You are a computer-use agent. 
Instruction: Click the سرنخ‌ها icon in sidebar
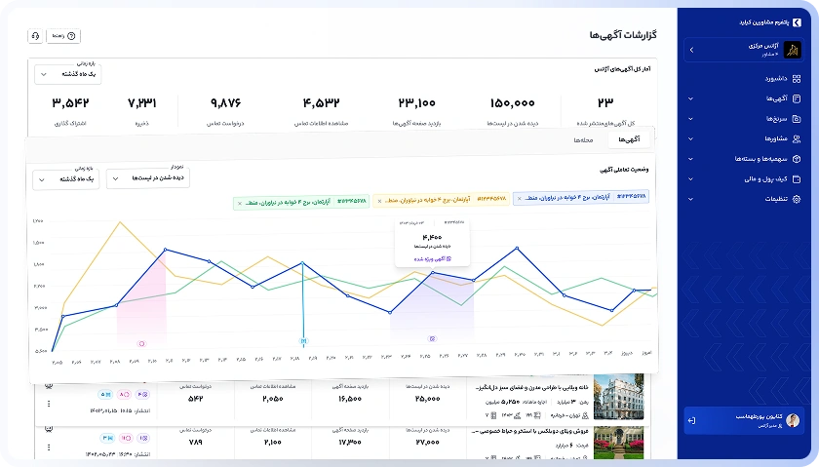click(797, 118)
